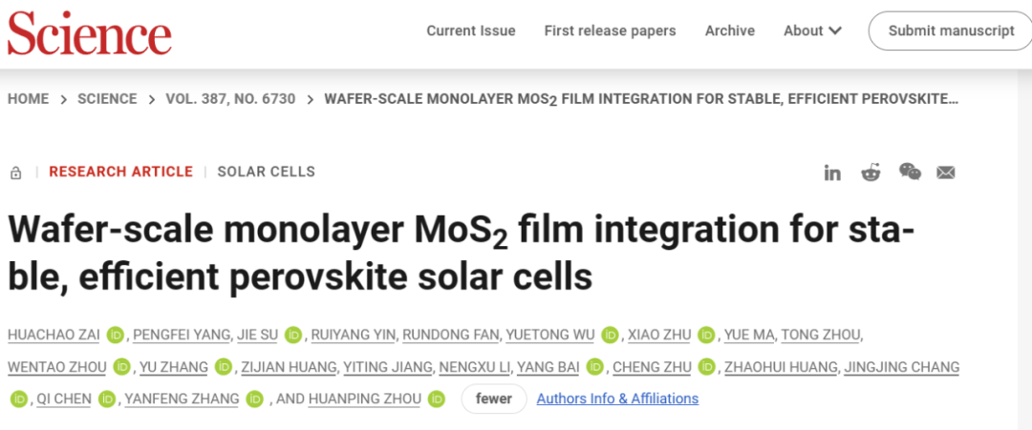The height and width of the screenshot is (430, 1032).
Task: Open Current Issue menu item
Action: pos(470,31)
